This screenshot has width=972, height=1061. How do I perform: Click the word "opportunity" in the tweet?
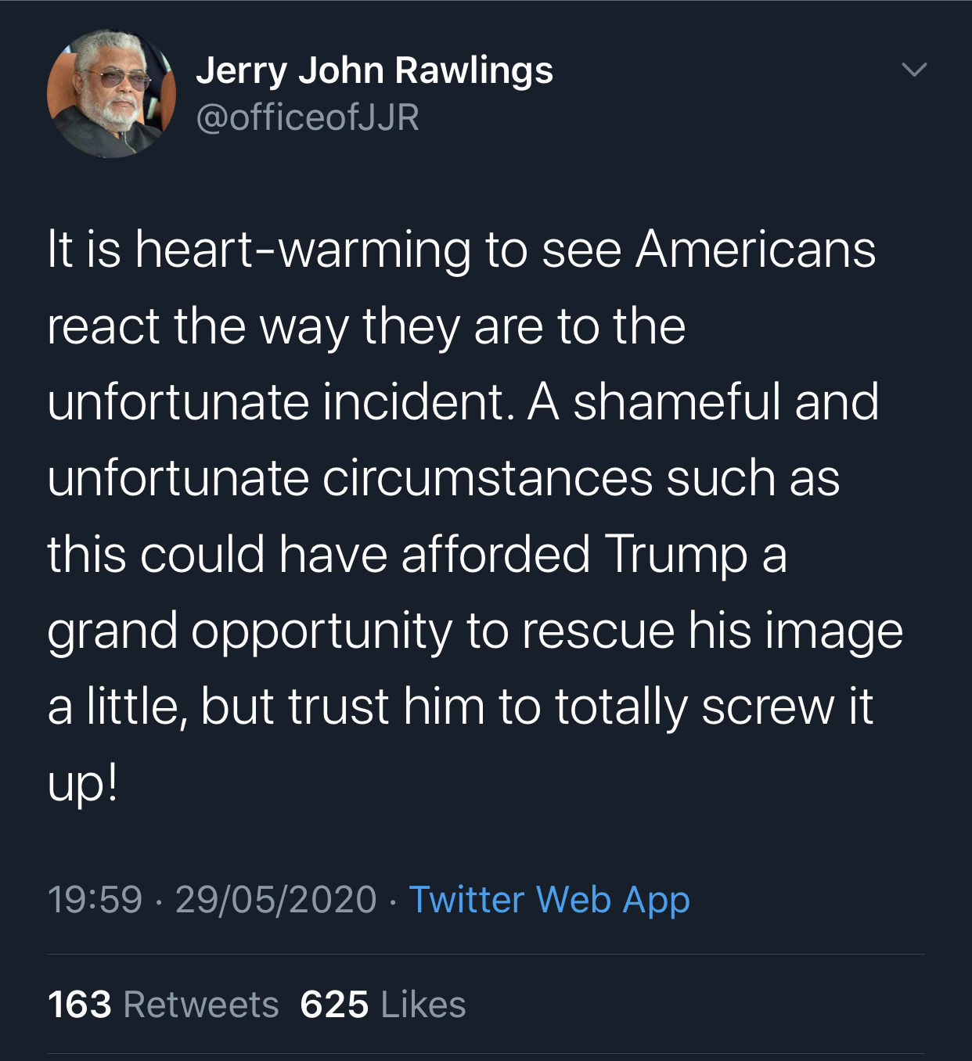pyautogui.click(x=322, y=631)
